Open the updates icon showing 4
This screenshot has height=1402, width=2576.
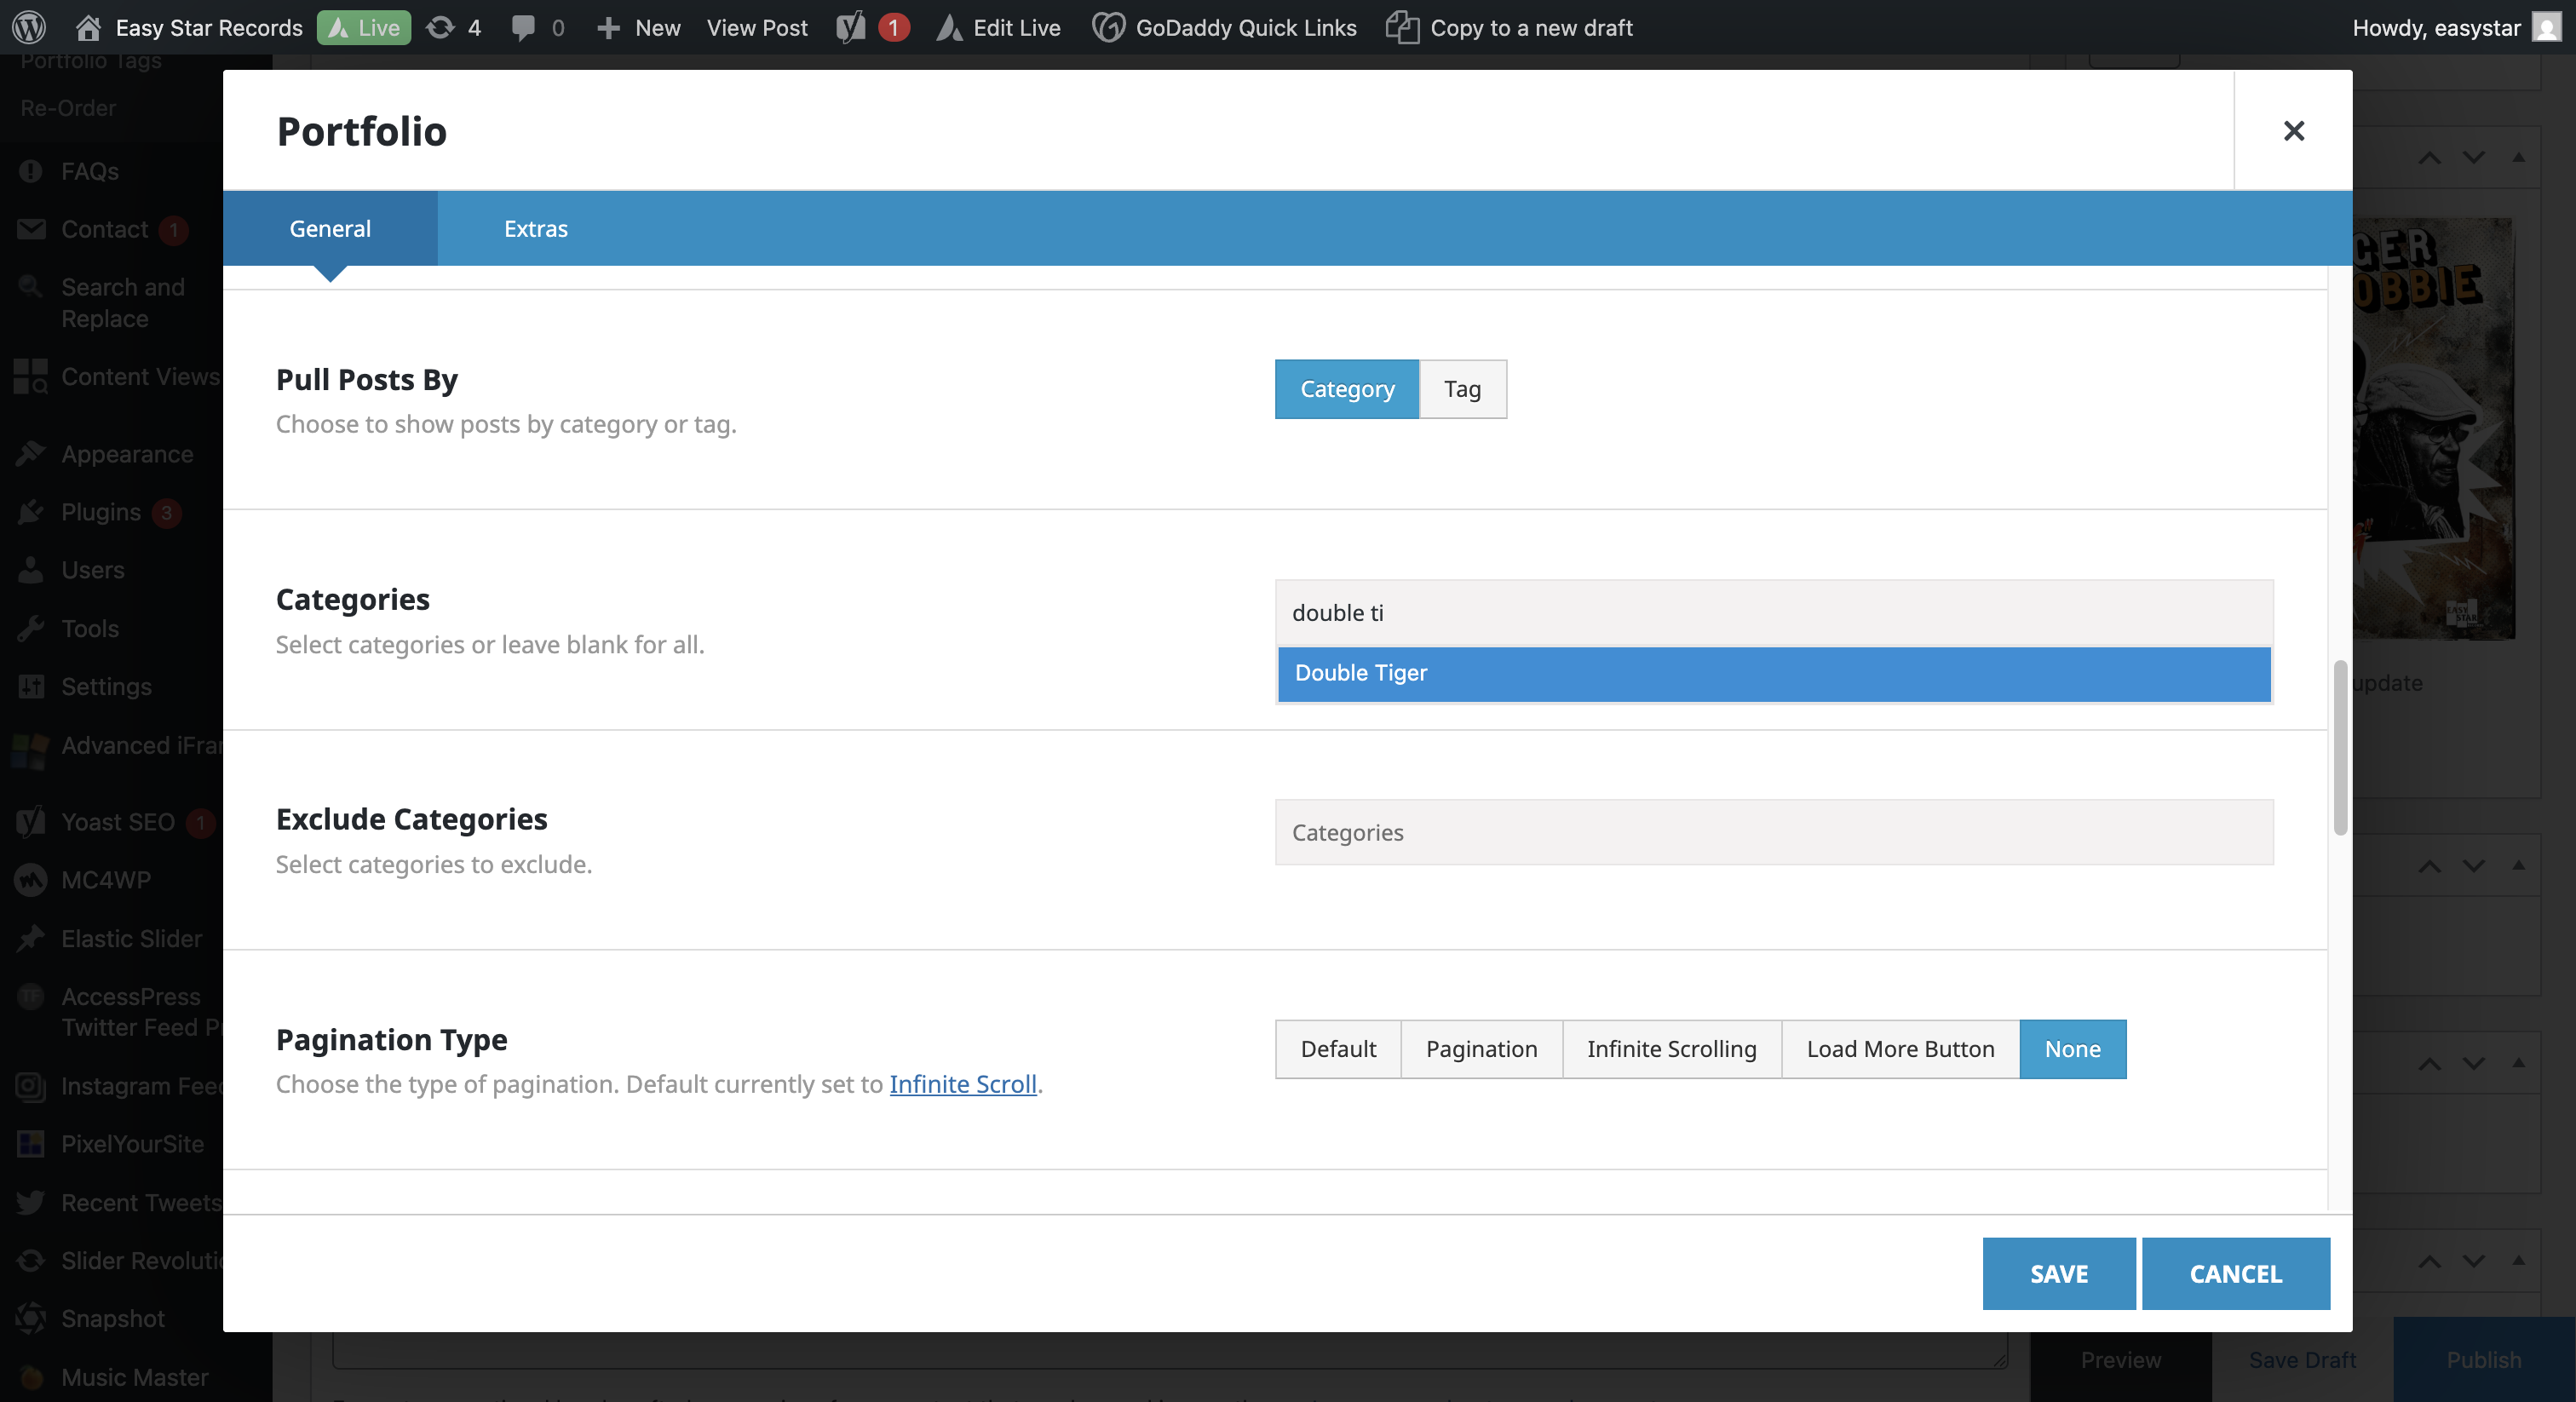tap(441, 27)
